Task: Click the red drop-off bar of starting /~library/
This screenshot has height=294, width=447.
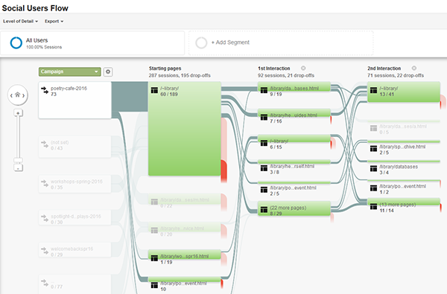Action: coord(224,171)
